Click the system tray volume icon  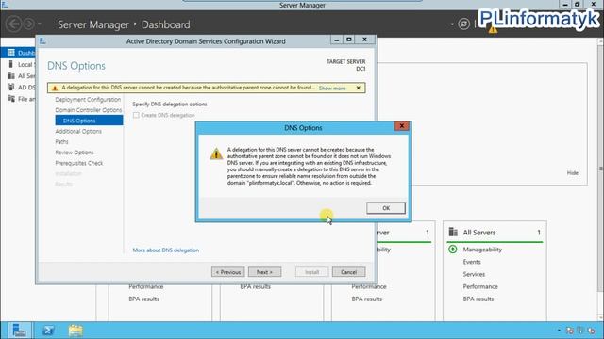591,331
